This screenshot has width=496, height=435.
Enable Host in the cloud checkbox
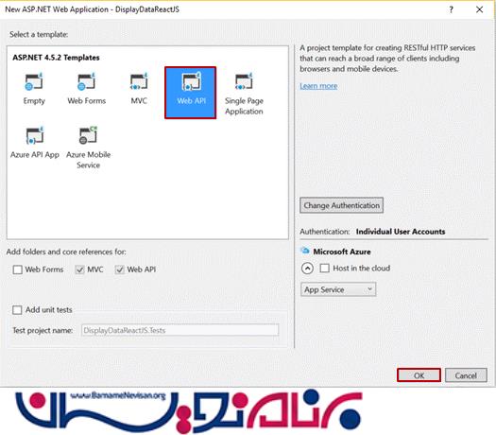[x=325, y=269]
